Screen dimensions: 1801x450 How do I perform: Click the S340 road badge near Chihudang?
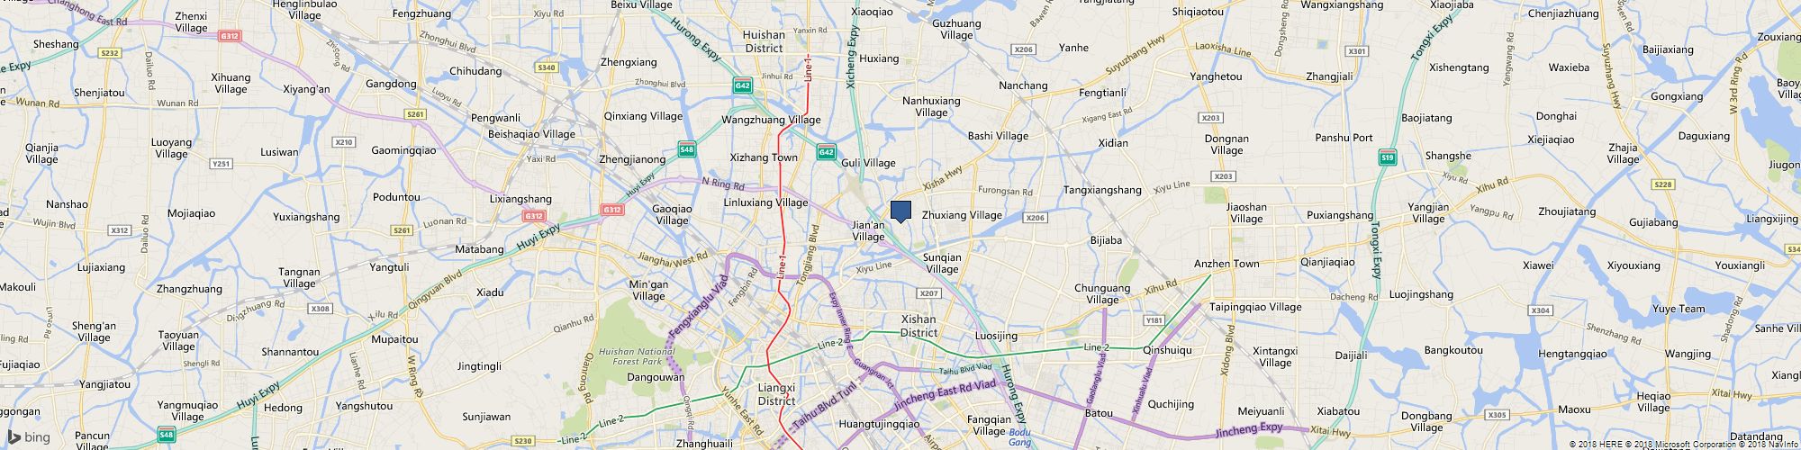[x=546, y=67]
